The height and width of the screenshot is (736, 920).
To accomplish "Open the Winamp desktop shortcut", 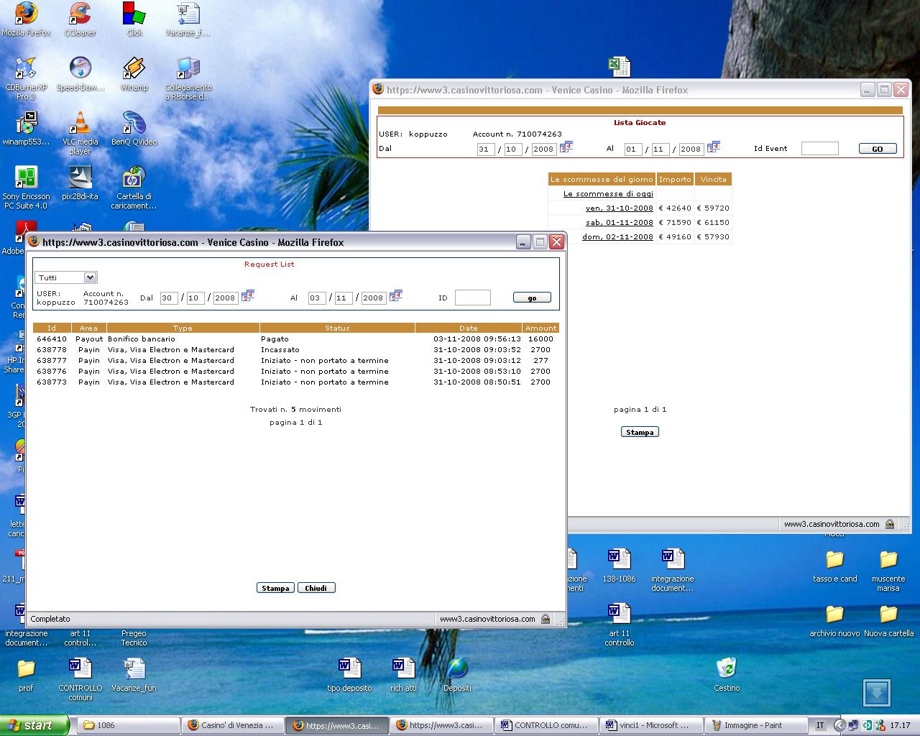I will [x=134, y=74].
